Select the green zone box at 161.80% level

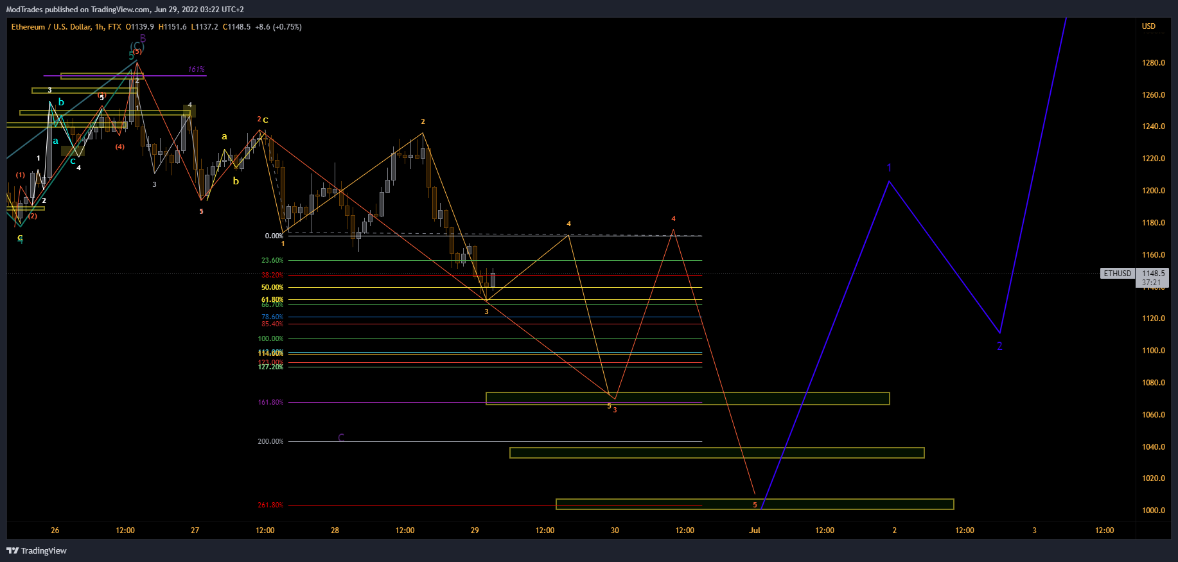[x=688, y=398]
